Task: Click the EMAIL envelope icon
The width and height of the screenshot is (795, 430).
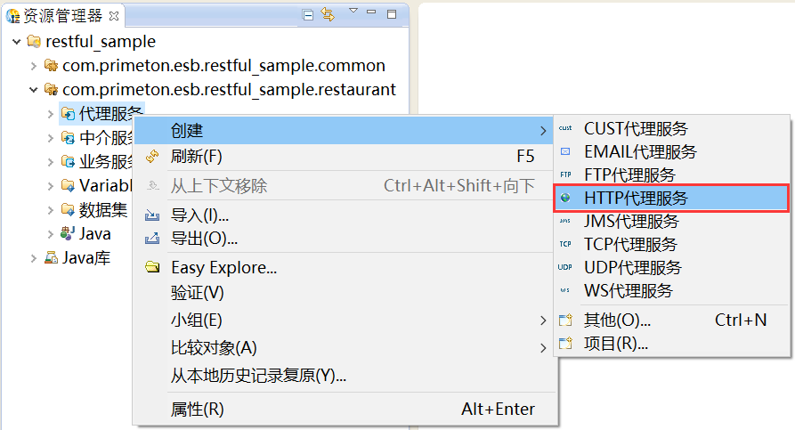Action: click(x=565, y=151)
